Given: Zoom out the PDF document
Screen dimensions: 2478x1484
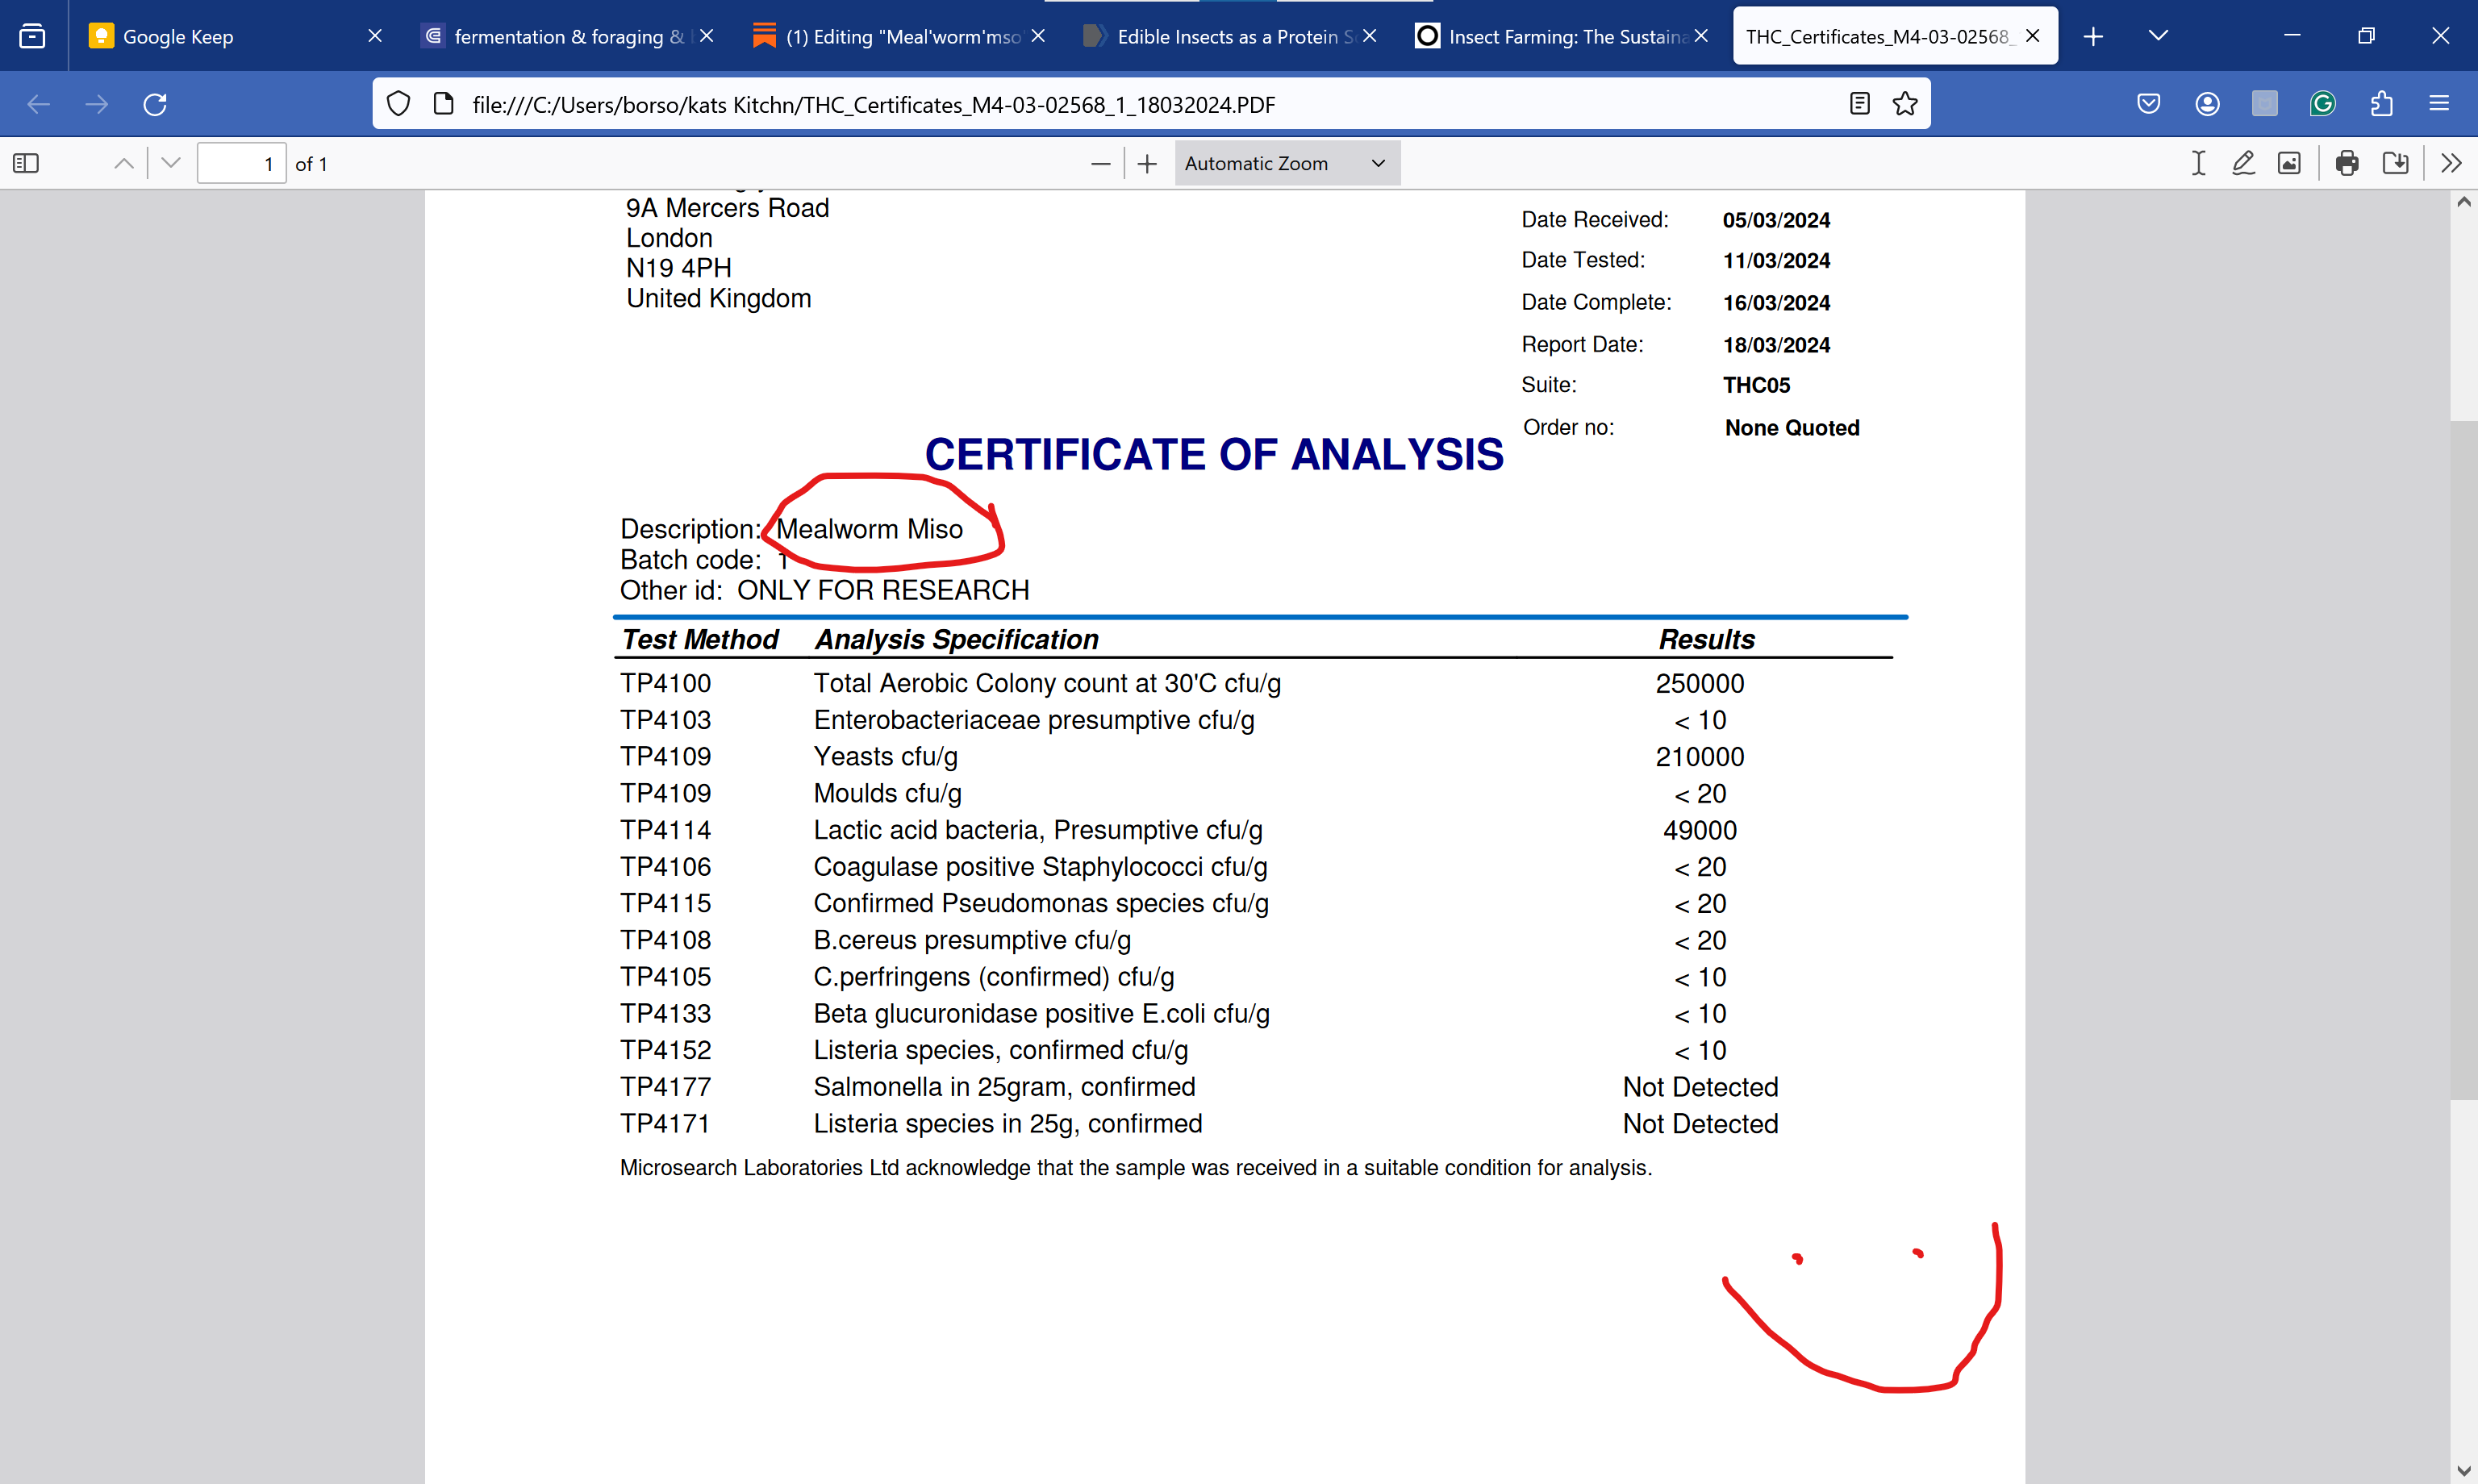Looking at the screenshot, I should 1101,163.
